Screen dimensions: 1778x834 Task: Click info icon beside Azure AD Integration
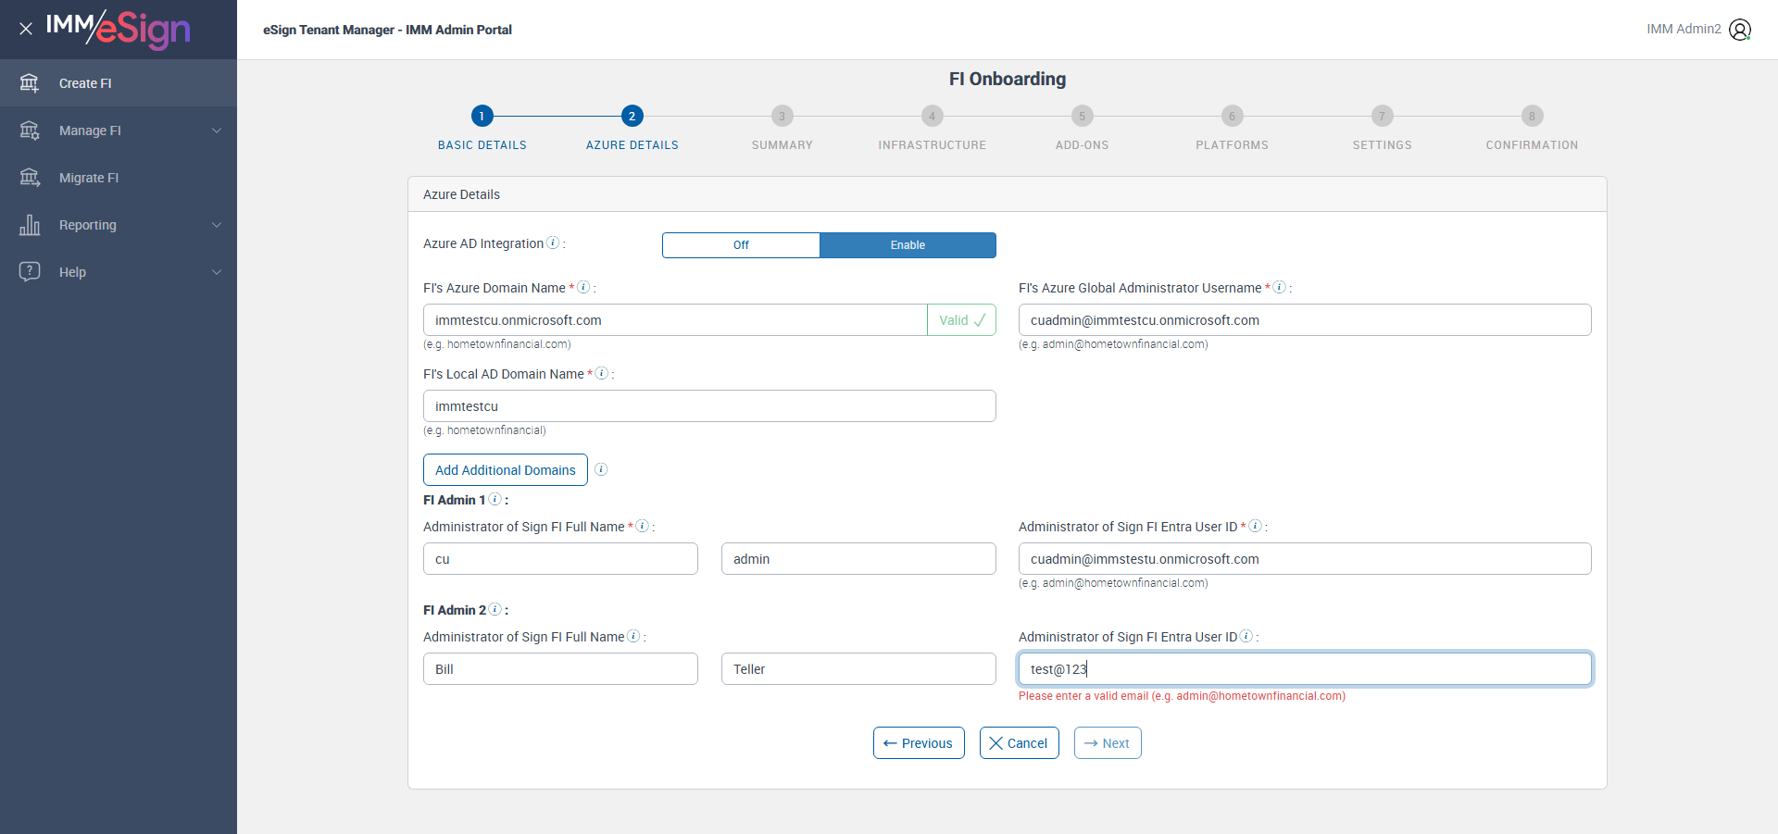tap(553, 243)
